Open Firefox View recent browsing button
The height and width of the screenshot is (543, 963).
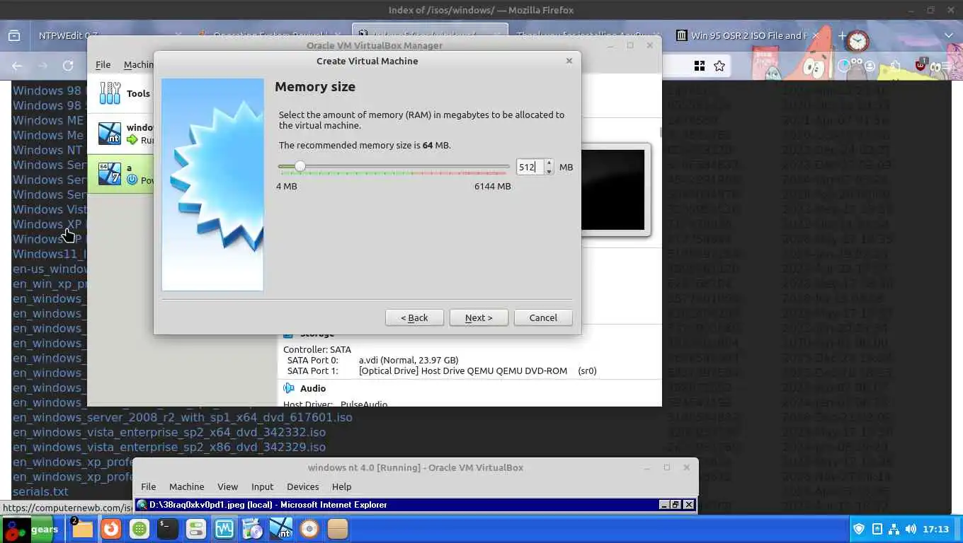coord(14,35)
